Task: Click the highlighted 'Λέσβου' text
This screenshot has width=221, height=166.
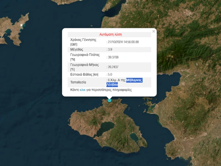Action: [112, 84]
